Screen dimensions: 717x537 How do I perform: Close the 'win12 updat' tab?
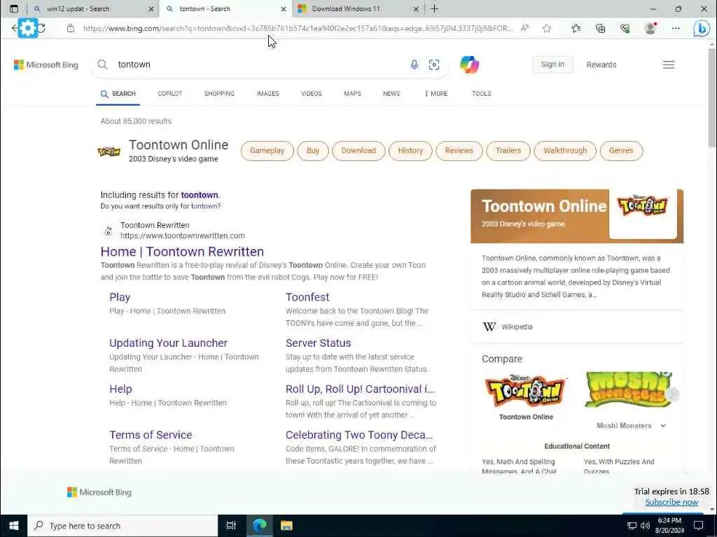tap(151, 8)
